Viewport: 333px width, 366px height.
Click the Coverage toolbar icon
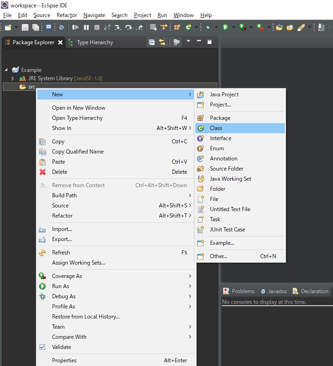point(243,27)
